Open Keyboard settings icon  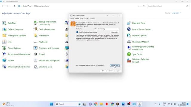pyautogui.click(x=36, y=42)
